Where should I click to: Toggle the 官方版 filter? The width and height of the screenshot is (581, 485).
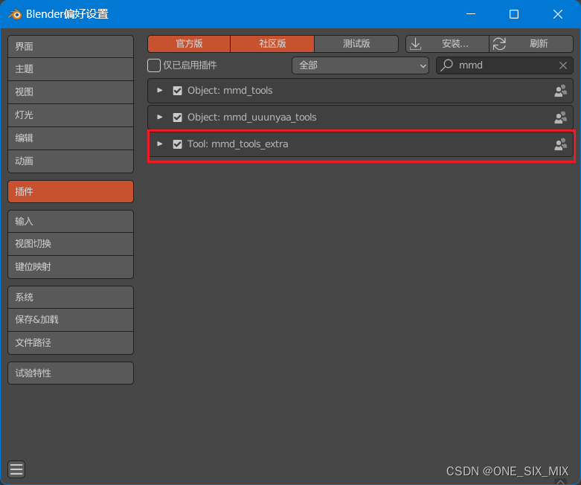click(x=189, y=44)
